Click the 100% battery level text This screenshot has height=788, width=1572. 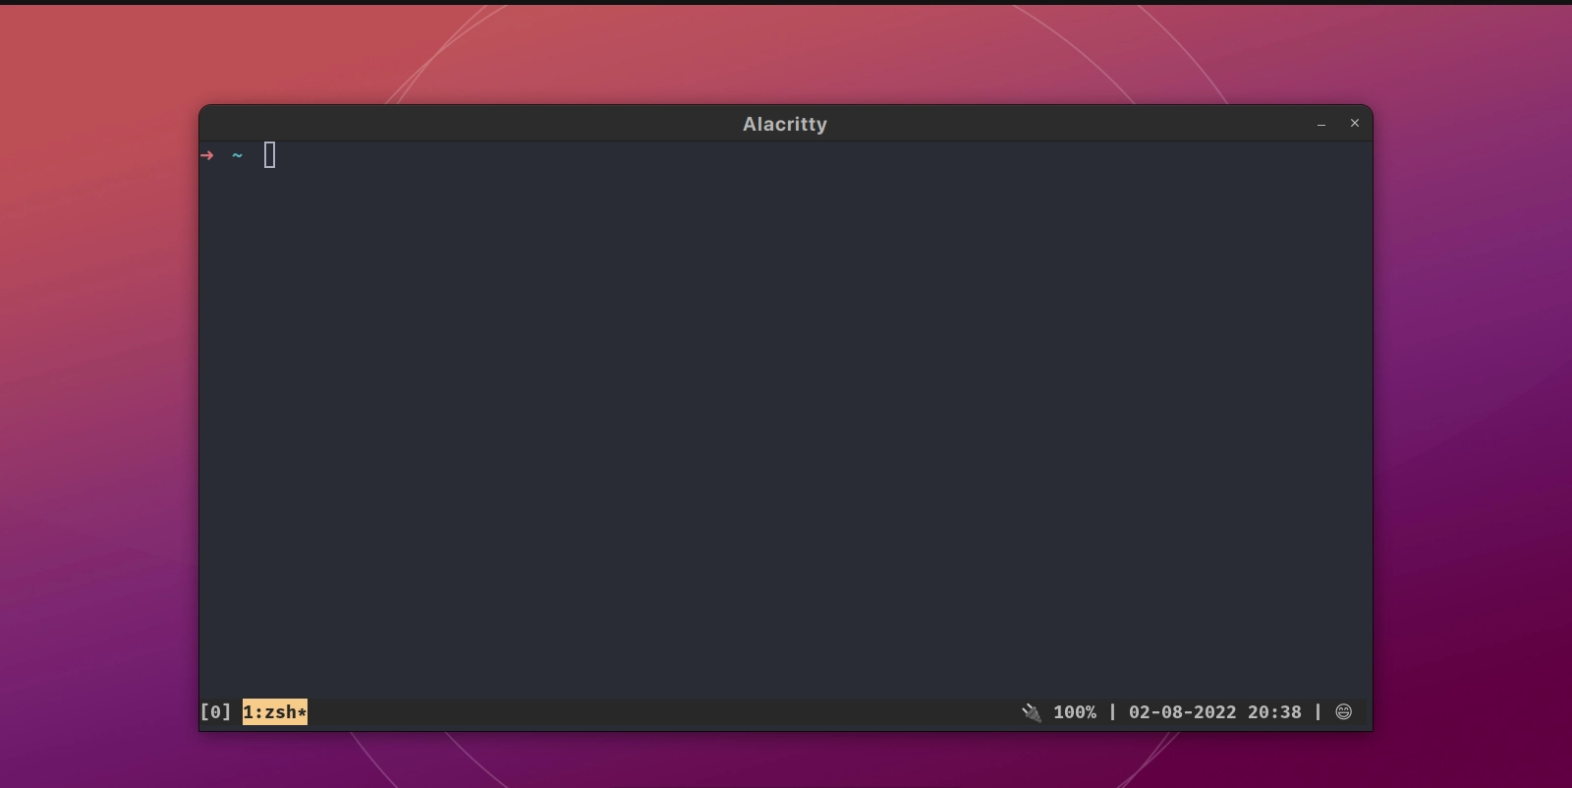pos(1075,712)
